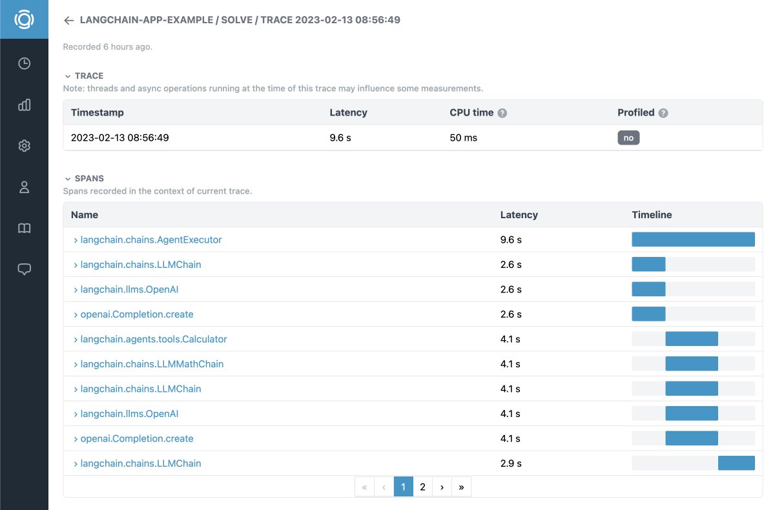Click timestamp value 2023-02-13 08:56:49 cell
Screen dimensions: 775x510
tap(120, 138)
